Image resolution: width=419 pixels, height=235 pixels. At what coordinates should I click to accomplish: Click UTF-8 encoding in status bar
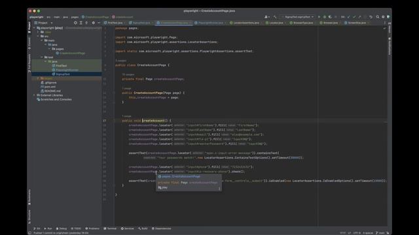pos(357,232)
